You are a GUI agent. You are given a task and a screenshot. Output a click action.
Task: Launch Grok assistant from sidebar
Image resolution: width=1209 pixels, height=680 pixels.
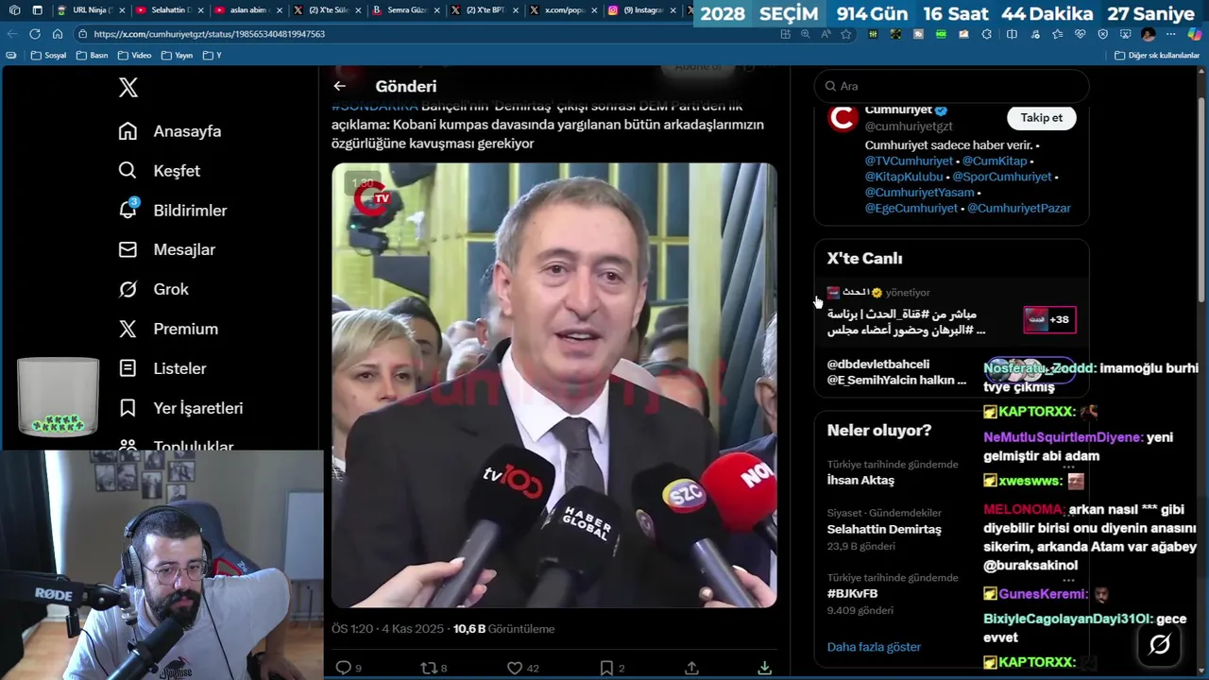point(153,290)
